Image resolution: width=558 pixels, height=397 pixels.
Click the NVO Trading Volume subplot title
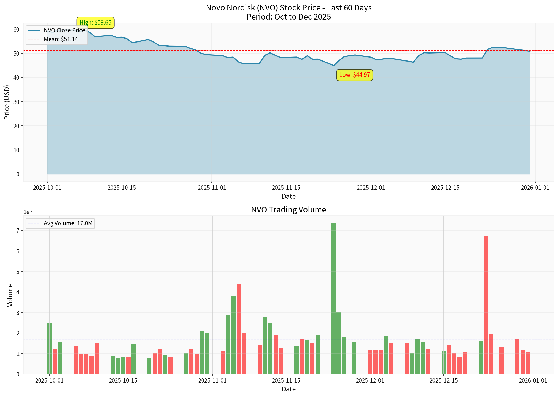coord(289,210)
